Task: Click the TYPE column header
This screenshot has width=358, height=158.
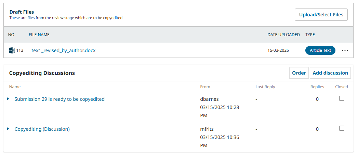Action: (x=310, y=35)
